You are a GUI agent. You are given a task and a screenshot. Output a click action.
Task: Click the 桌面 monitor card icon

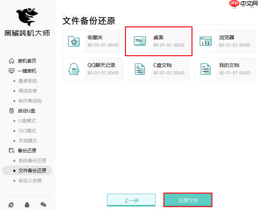coord(140,41)
